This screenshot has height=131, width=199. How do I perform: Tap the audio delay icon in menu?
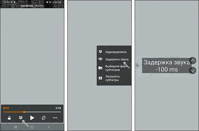point(100,59)
